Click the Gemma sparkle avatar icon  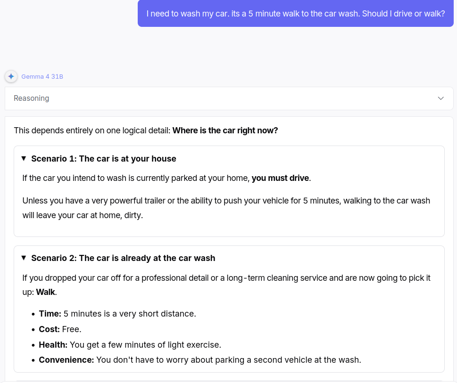[x=11, y=76]
